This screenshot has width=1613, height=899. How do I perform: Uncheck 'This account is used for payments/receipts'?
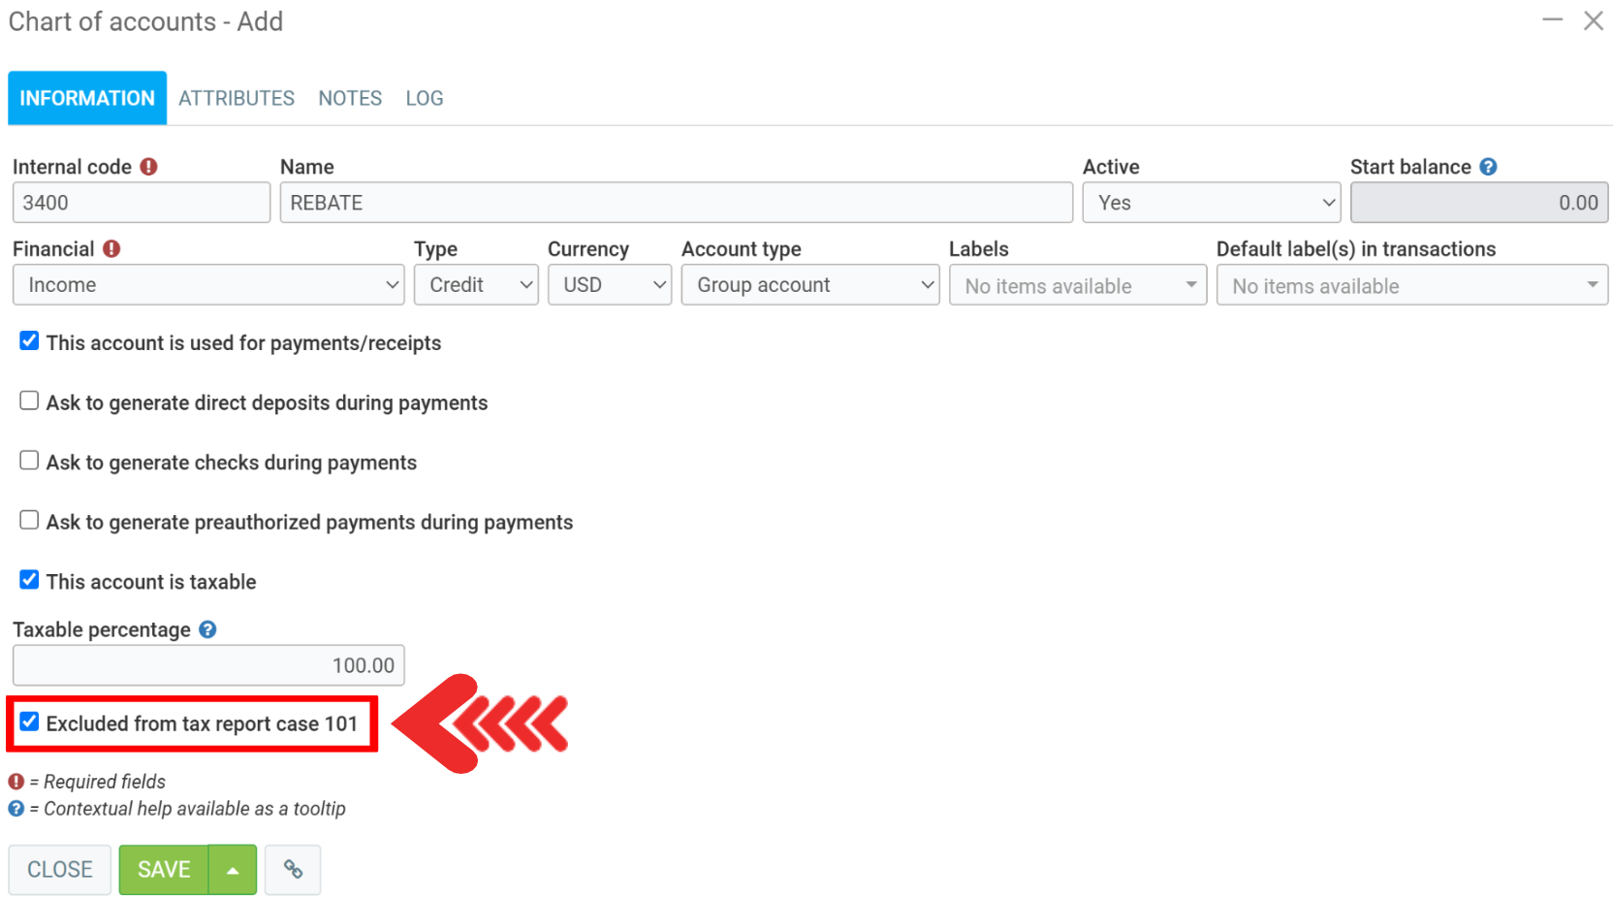[29, 341]
